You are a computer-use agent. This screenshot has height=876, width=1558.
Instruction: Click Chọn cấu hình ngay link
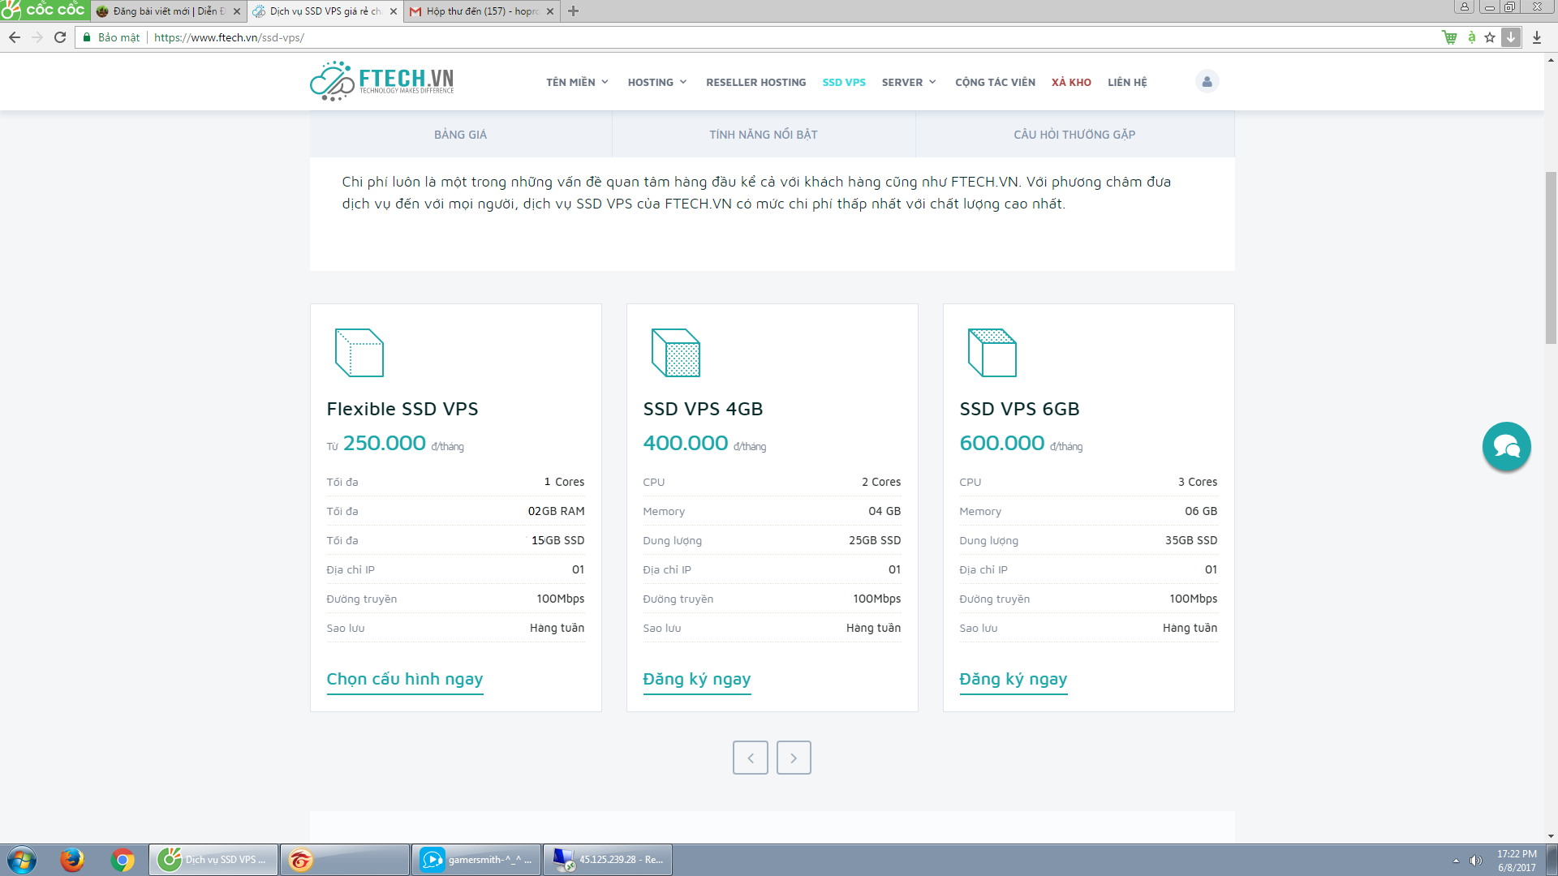(404, 679)
